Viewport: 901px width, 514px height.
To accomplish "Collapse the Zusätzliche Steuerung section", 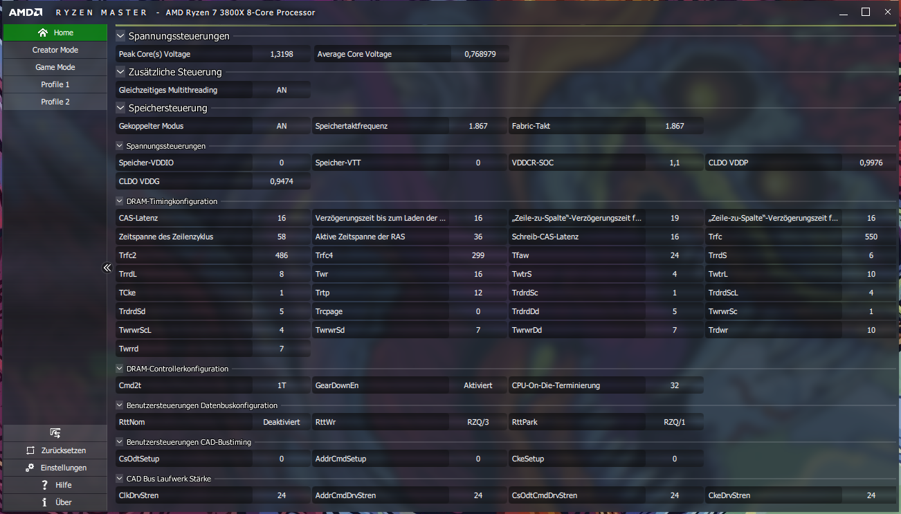I will [x=120, y=72].
